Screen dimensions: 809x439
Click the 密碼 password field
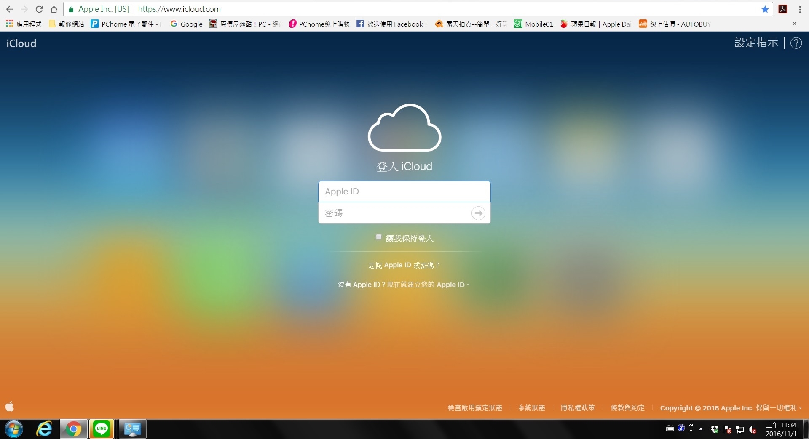pyautogui.click(x=394, y=213)
